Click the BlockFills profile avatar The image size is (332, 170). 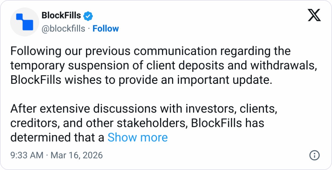pyautogui.click(x=24, y=23)
